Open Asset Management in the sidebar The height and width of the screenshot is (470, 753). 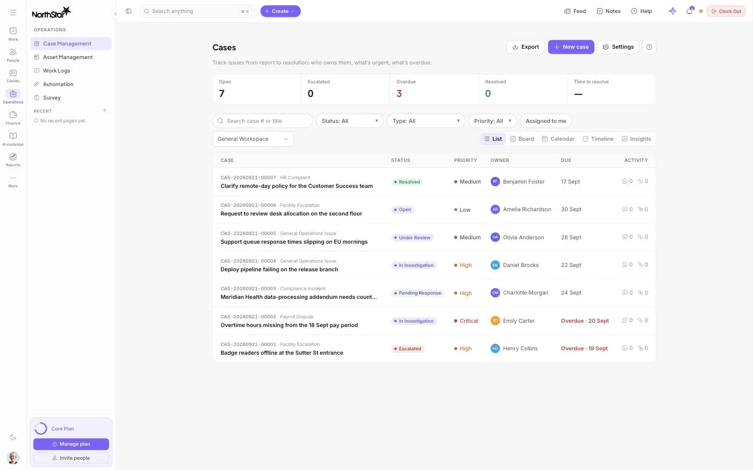tap(71, 57)
